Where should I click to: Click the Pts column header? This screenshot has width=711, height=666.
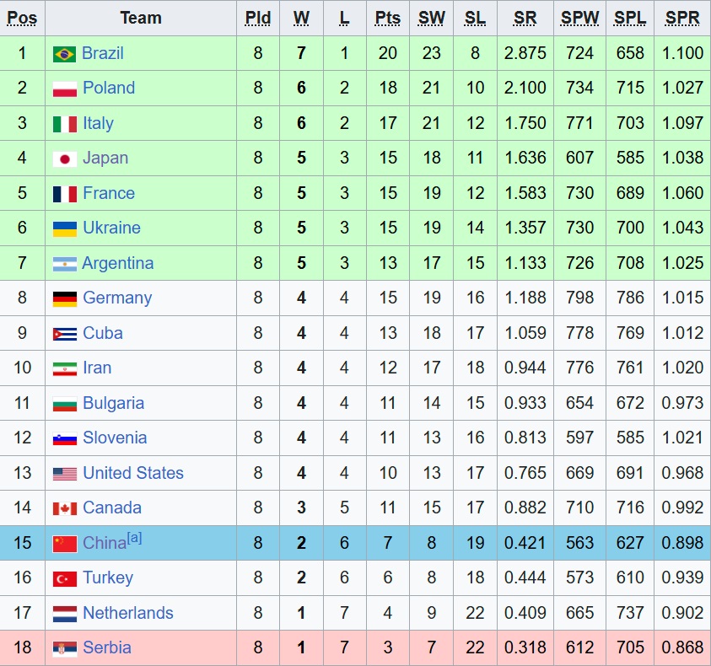388,19
